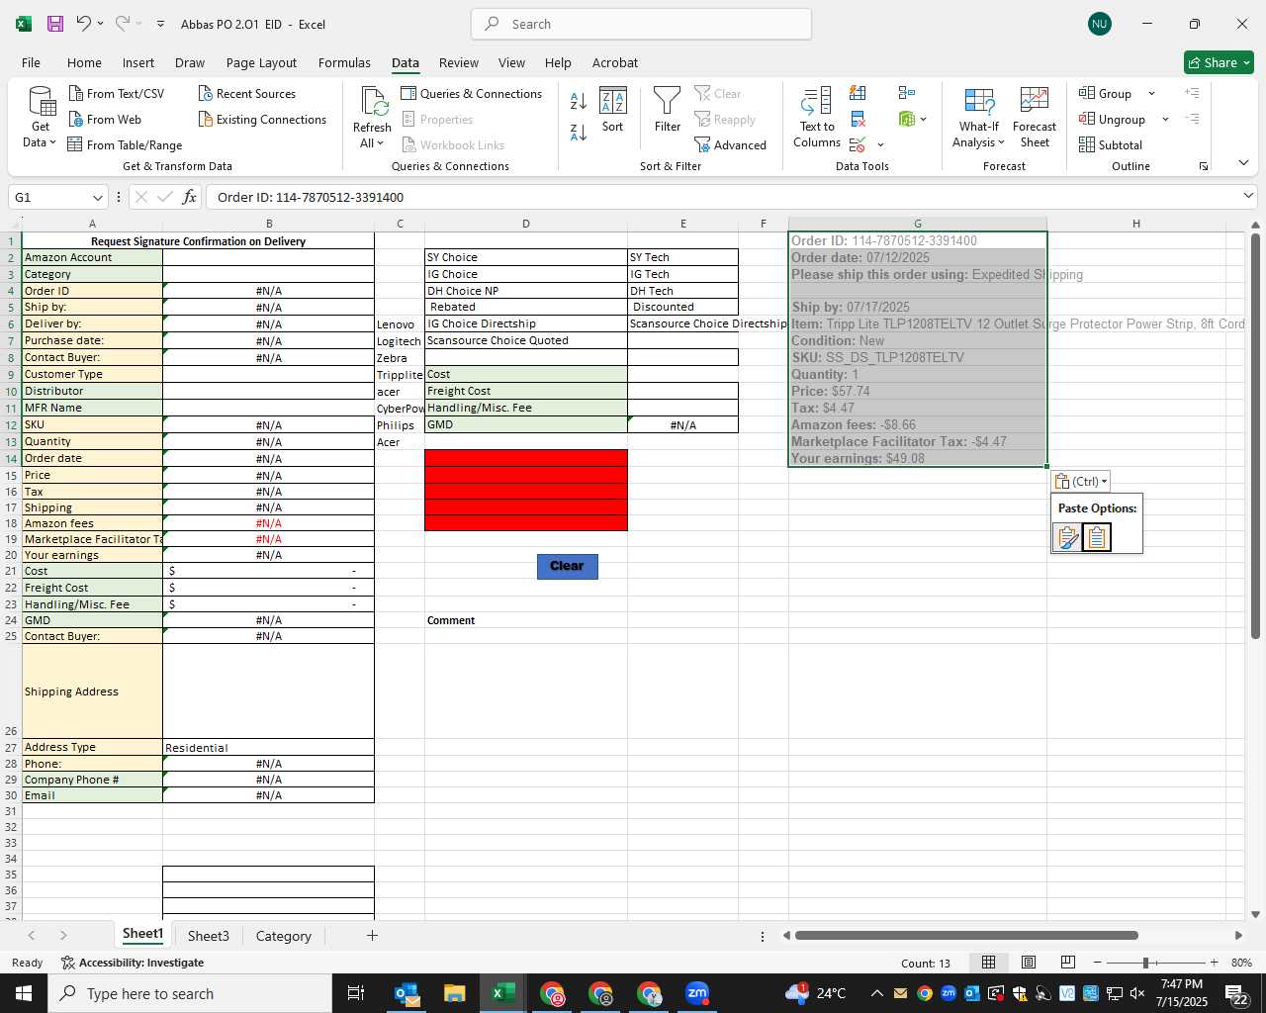Open Advanced filter options
The height and width of the screenshot is (1013, 1266).
click(731, 144)
